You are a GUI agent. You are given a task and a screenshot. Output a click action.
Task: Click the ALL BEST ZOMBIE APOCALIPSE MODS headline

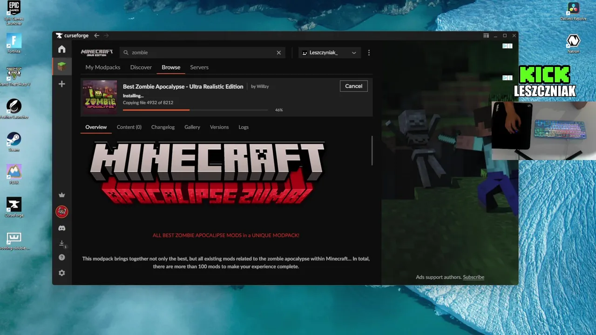coord(226,235)
